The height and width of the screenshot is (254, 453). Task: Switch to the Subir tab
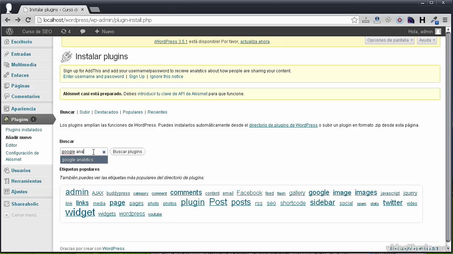(85, 112)
